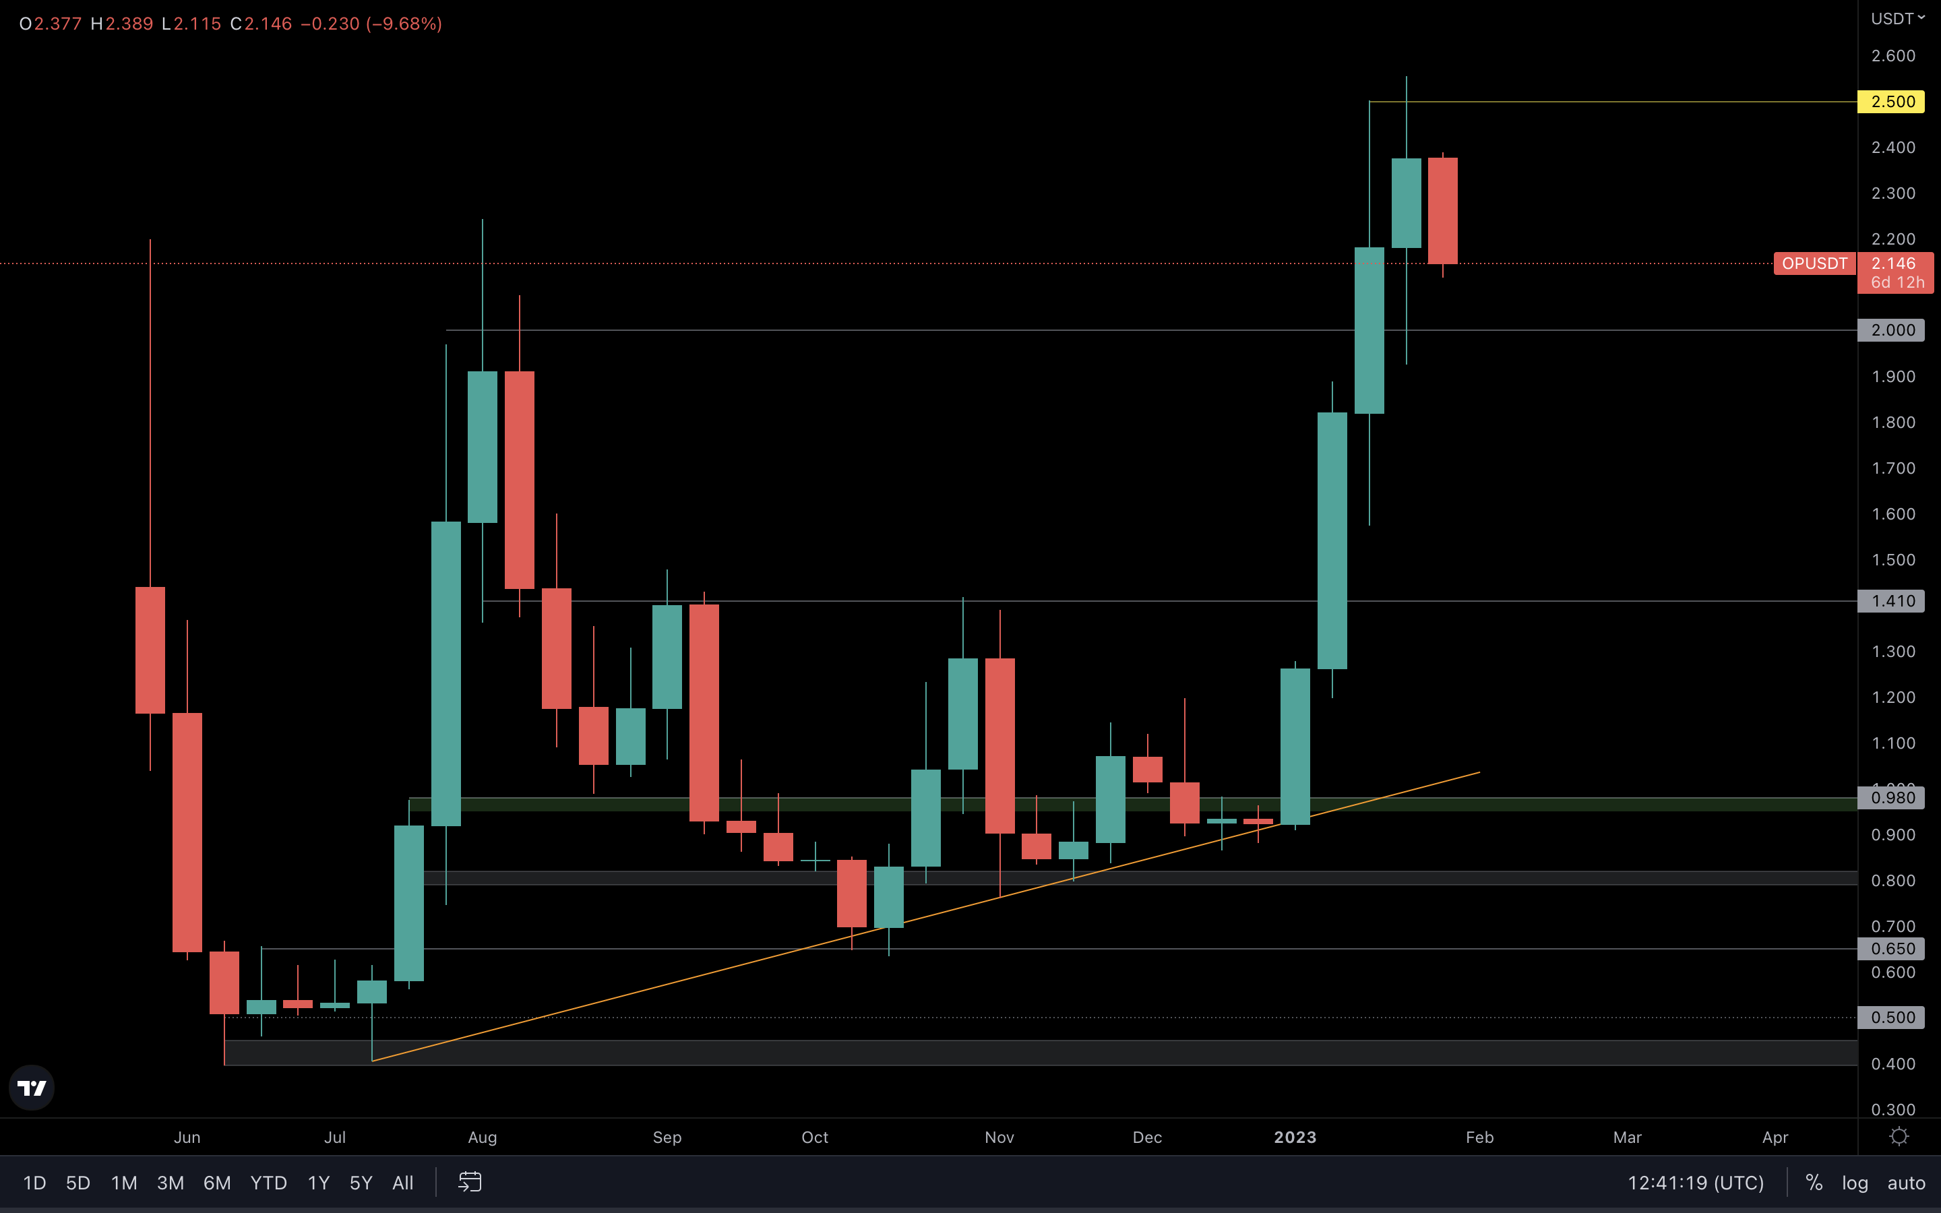Click the 0.650 price level label
The height and width of the screenshot is (1213, 1941).
coord(1891,948)
